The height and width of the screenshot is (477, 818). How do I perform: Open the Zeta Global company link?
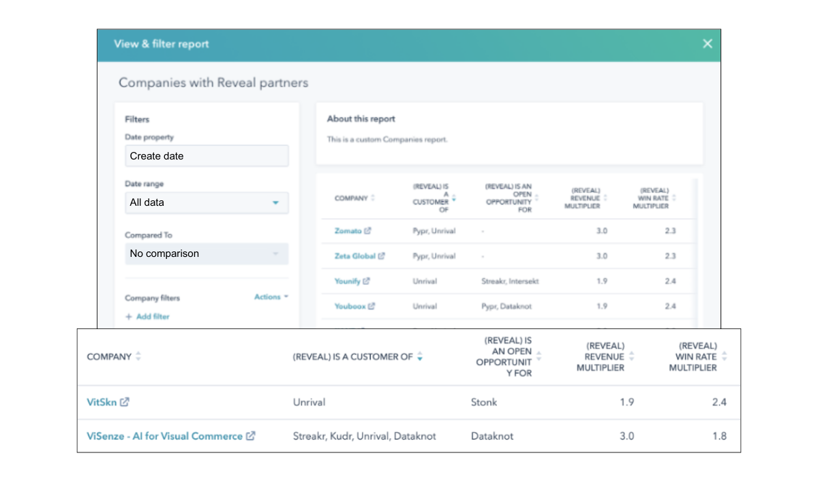pyautogui.click(x=354, y=256)
